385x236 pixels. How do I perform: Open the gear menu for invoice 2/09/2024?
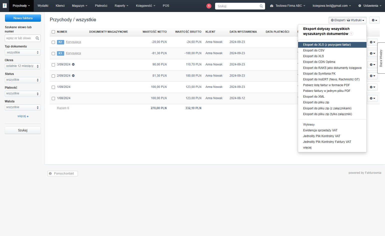tap(372, 76)
